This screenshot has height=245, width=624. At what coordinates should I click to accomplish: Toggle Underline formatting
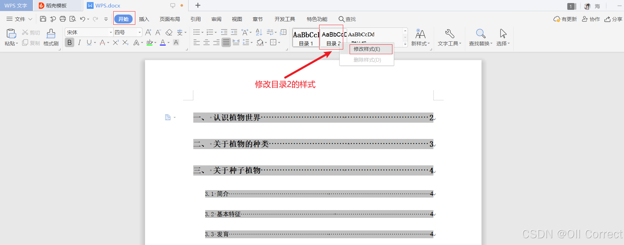pyautogui.click(x=89, y=42)
